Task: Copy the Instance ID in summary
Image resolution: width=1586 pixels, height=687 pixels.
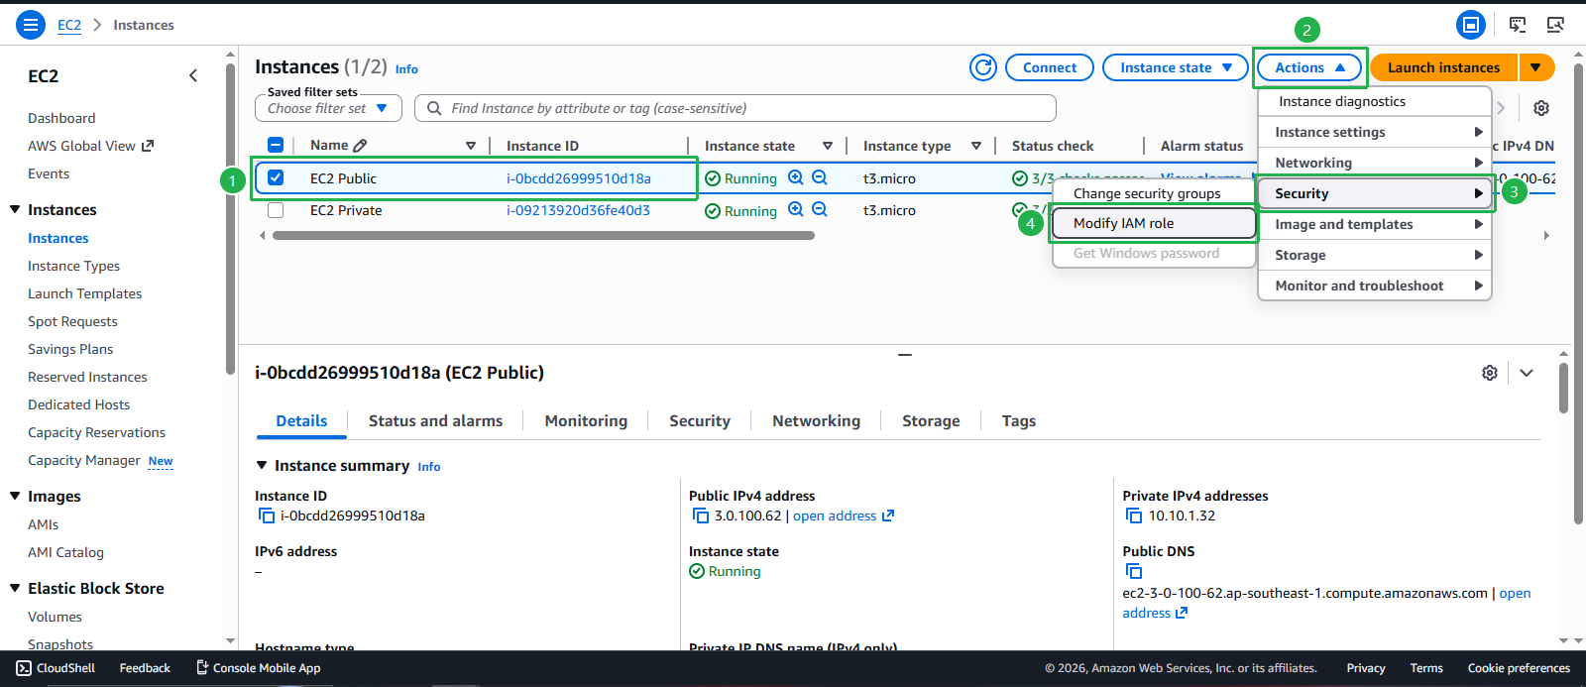Action: (x=266, y=515)
